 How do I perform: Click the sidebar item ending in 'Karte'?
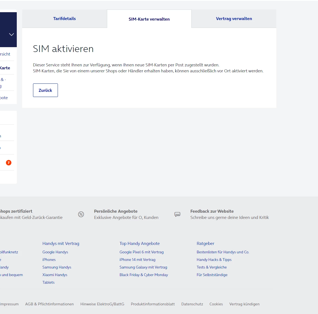[x=5, y=68]
